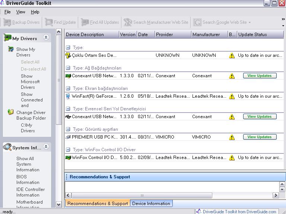Screen dimensions: 286x214
Task: Click Select All in the sidebar
Action: pyautogui.click(x=30, y=62)
